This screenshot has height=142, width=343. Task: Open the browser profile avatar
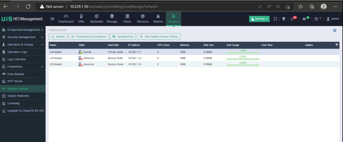[x=324, y=6]
